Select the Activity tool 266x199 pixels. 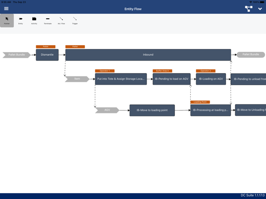(x=34, y=21)
